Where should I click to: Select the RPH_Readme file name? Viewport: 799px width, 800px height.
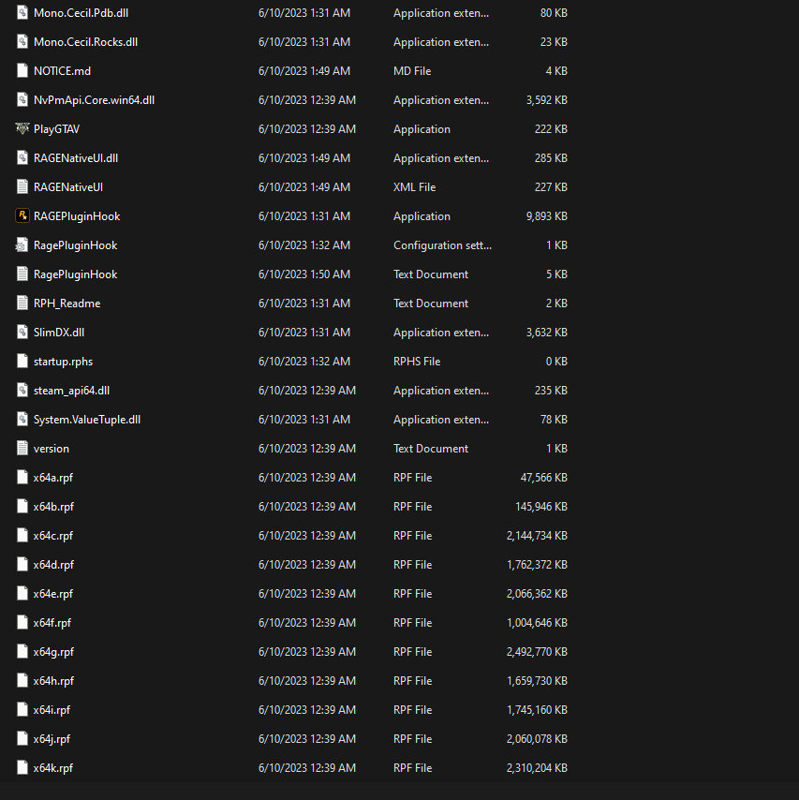[x=67, y=304]
